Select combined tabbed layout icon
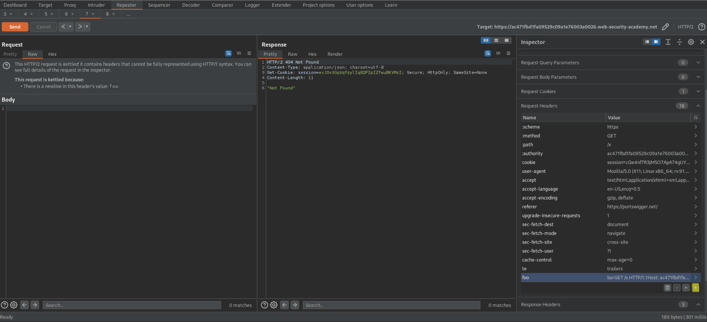The image size is (707, 322). point(507,40)
